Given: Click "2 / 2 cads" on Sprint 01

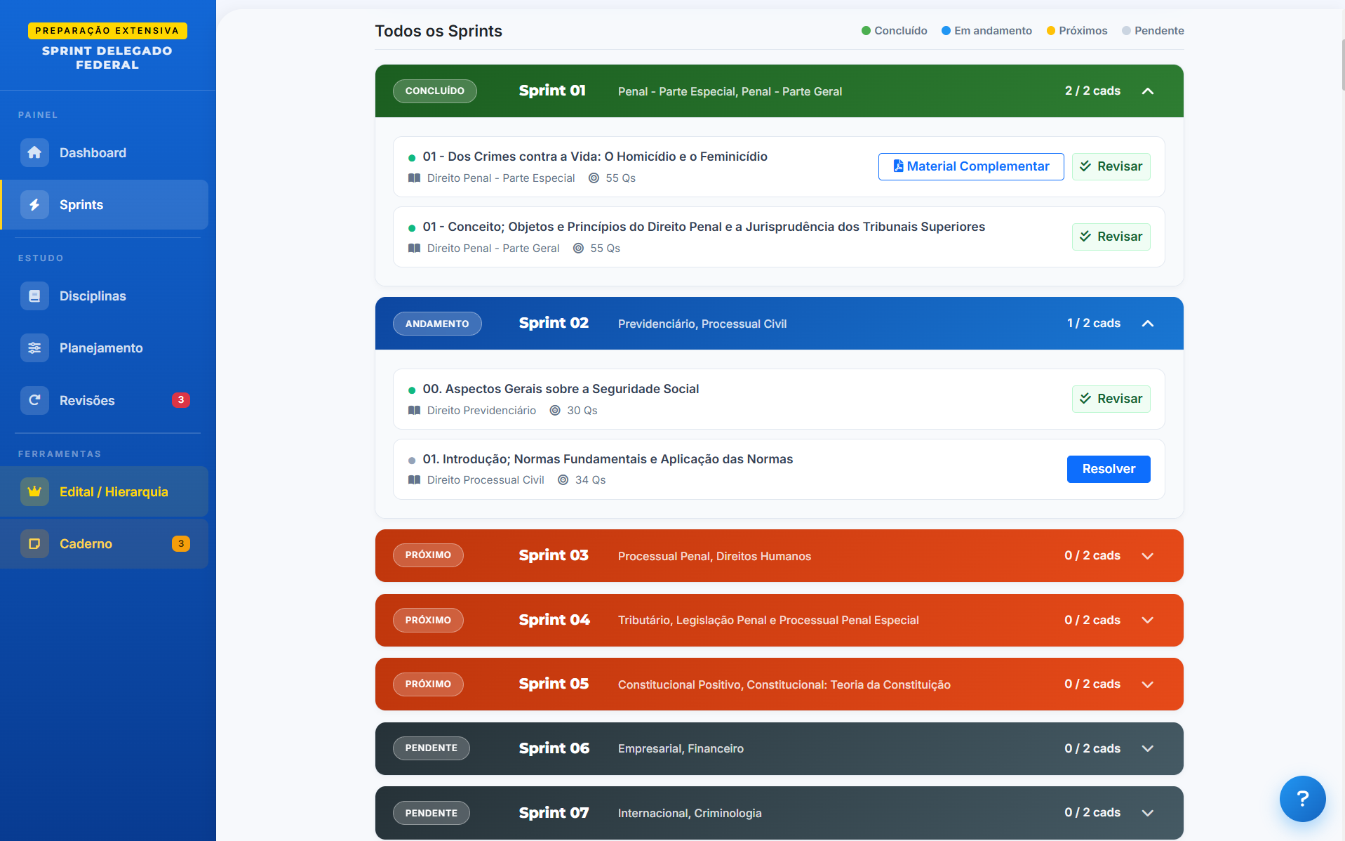Looking at the screenshot, I should 1092,91.
